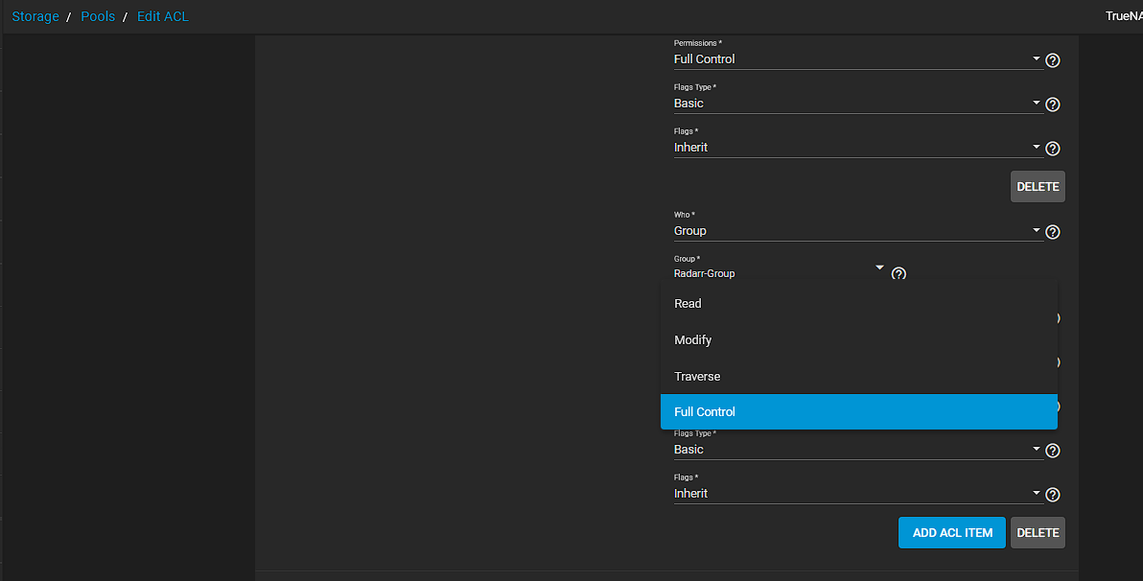The image size is (1143, 581).
Task: Open help icon beside first Flags field
Action: 1053,149
